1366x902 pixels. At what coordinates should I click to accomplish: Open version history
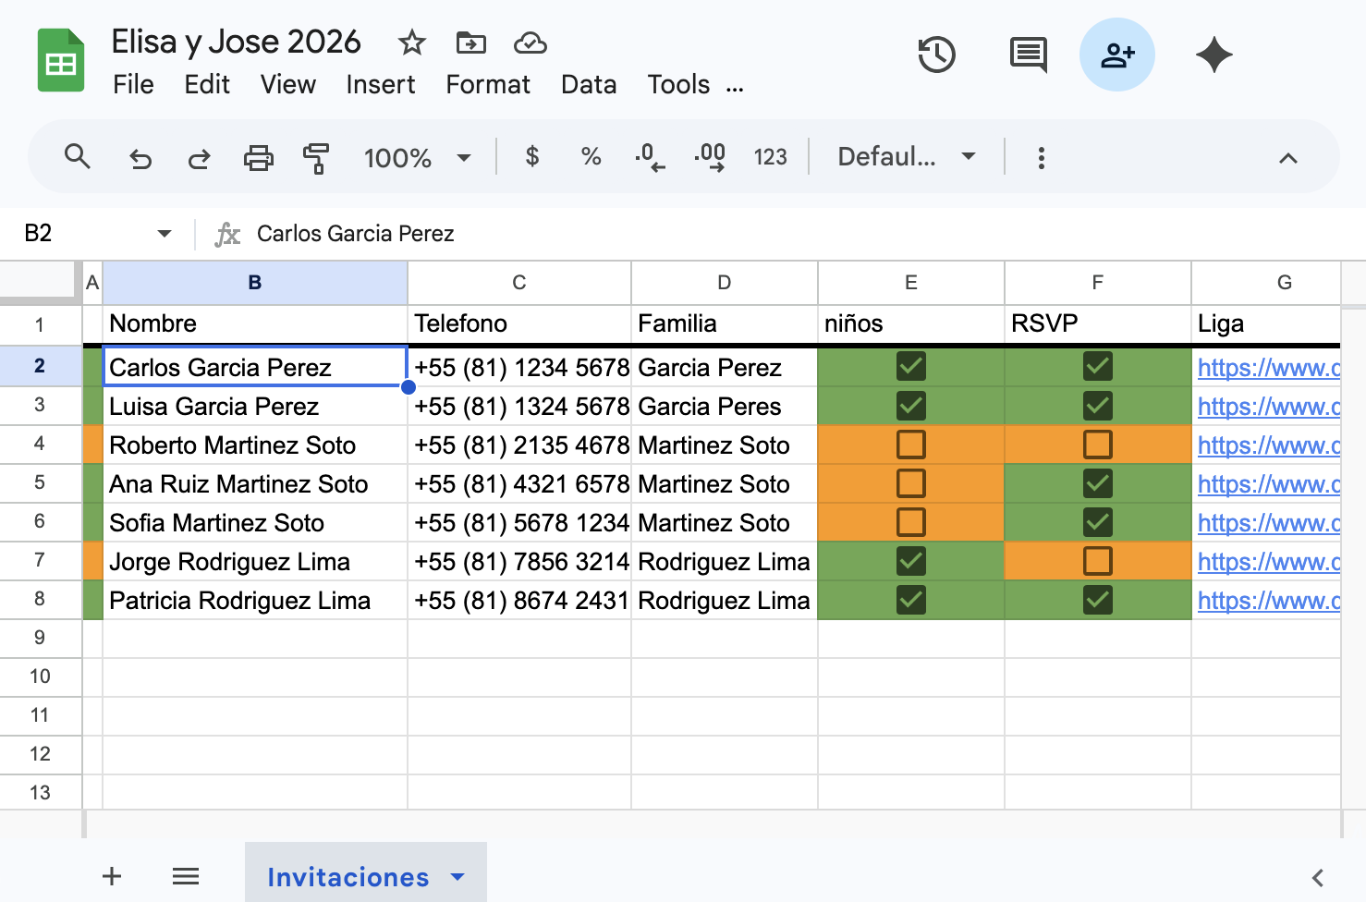coord(937,55)
